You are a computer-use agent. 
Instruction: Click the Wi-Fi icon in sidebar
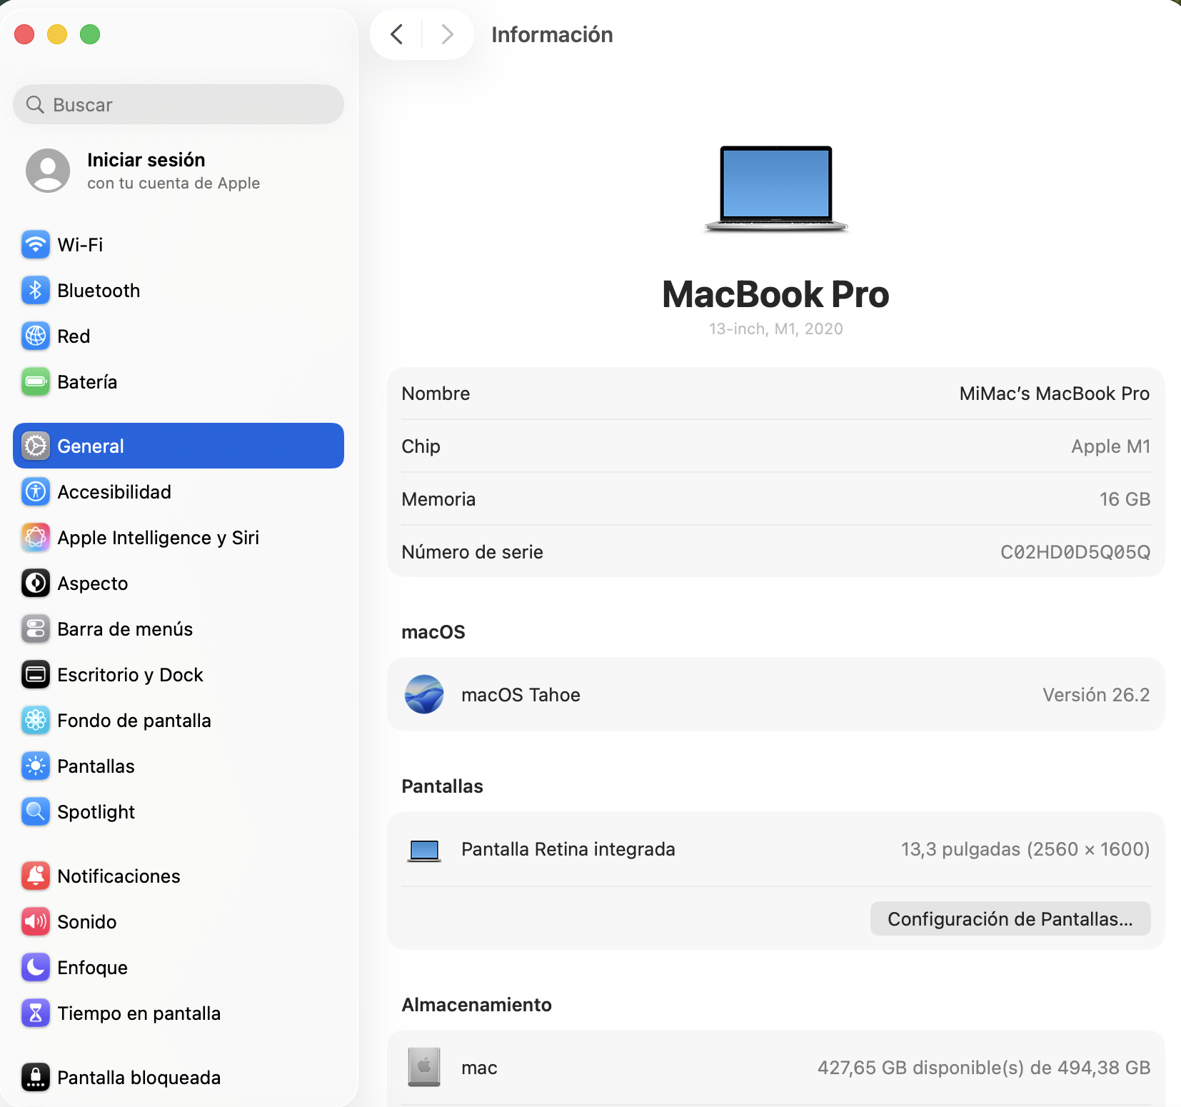pyautogui.click(x=36, y=245)
